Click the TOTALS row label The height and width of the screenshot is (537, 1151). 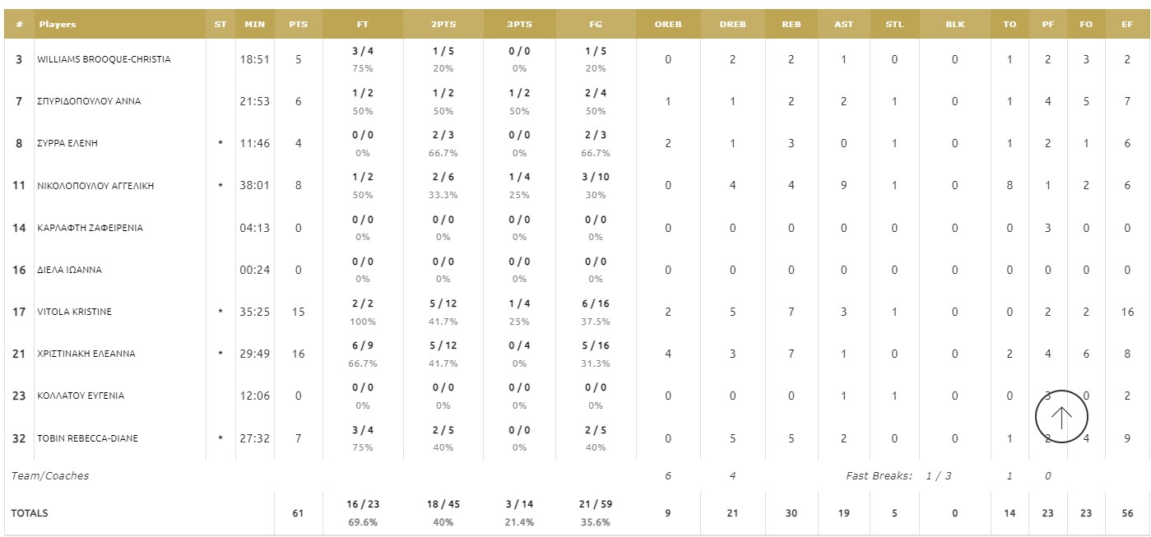(30, 513)
